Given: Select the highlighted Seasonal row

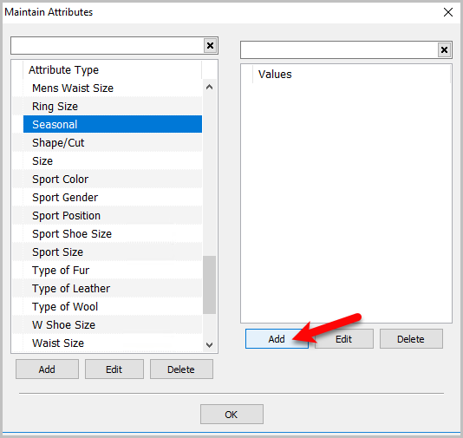Looking at the screenshot, I should [113, 124].
